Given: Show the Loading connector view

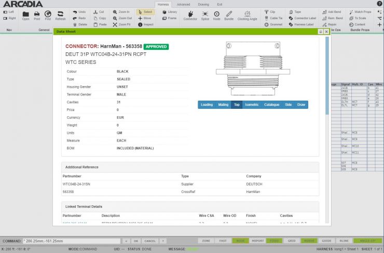Looking at the screenshot, I should (207, 105).
